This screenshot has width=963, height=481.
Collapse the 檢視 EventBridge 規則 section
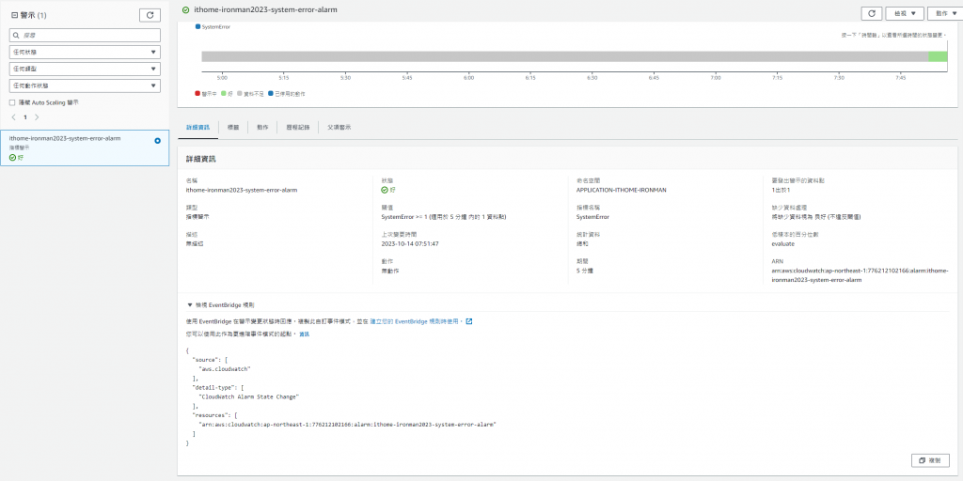(x=190, y=305)
